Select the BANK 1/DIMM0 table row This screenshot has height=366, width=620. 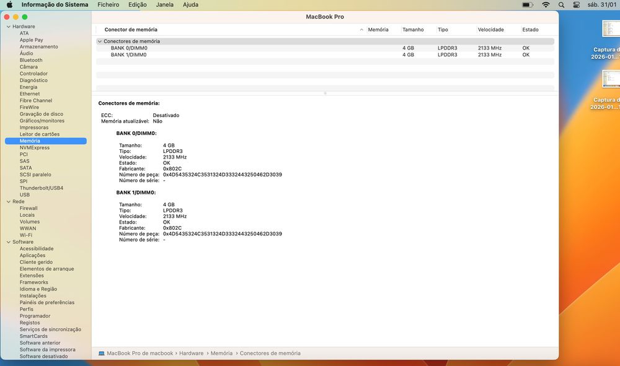point(325,55)
